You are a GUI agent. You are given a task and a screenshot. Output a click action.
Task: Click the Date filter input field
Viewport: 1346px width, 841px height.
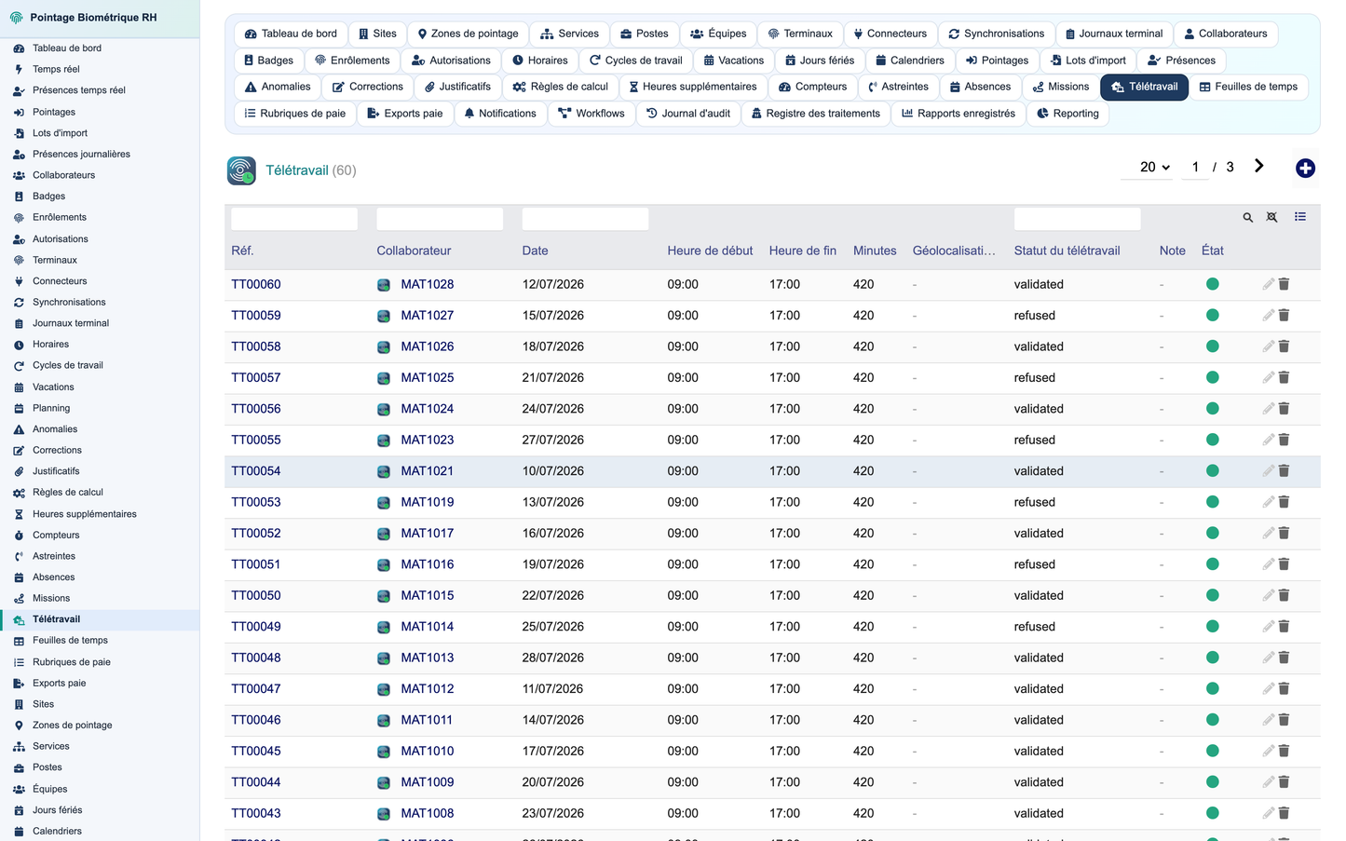[x=585, y=219]
